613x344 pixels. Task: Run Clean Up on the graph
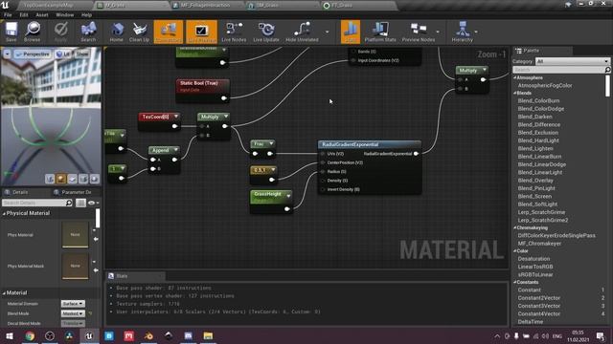(139, 32)
